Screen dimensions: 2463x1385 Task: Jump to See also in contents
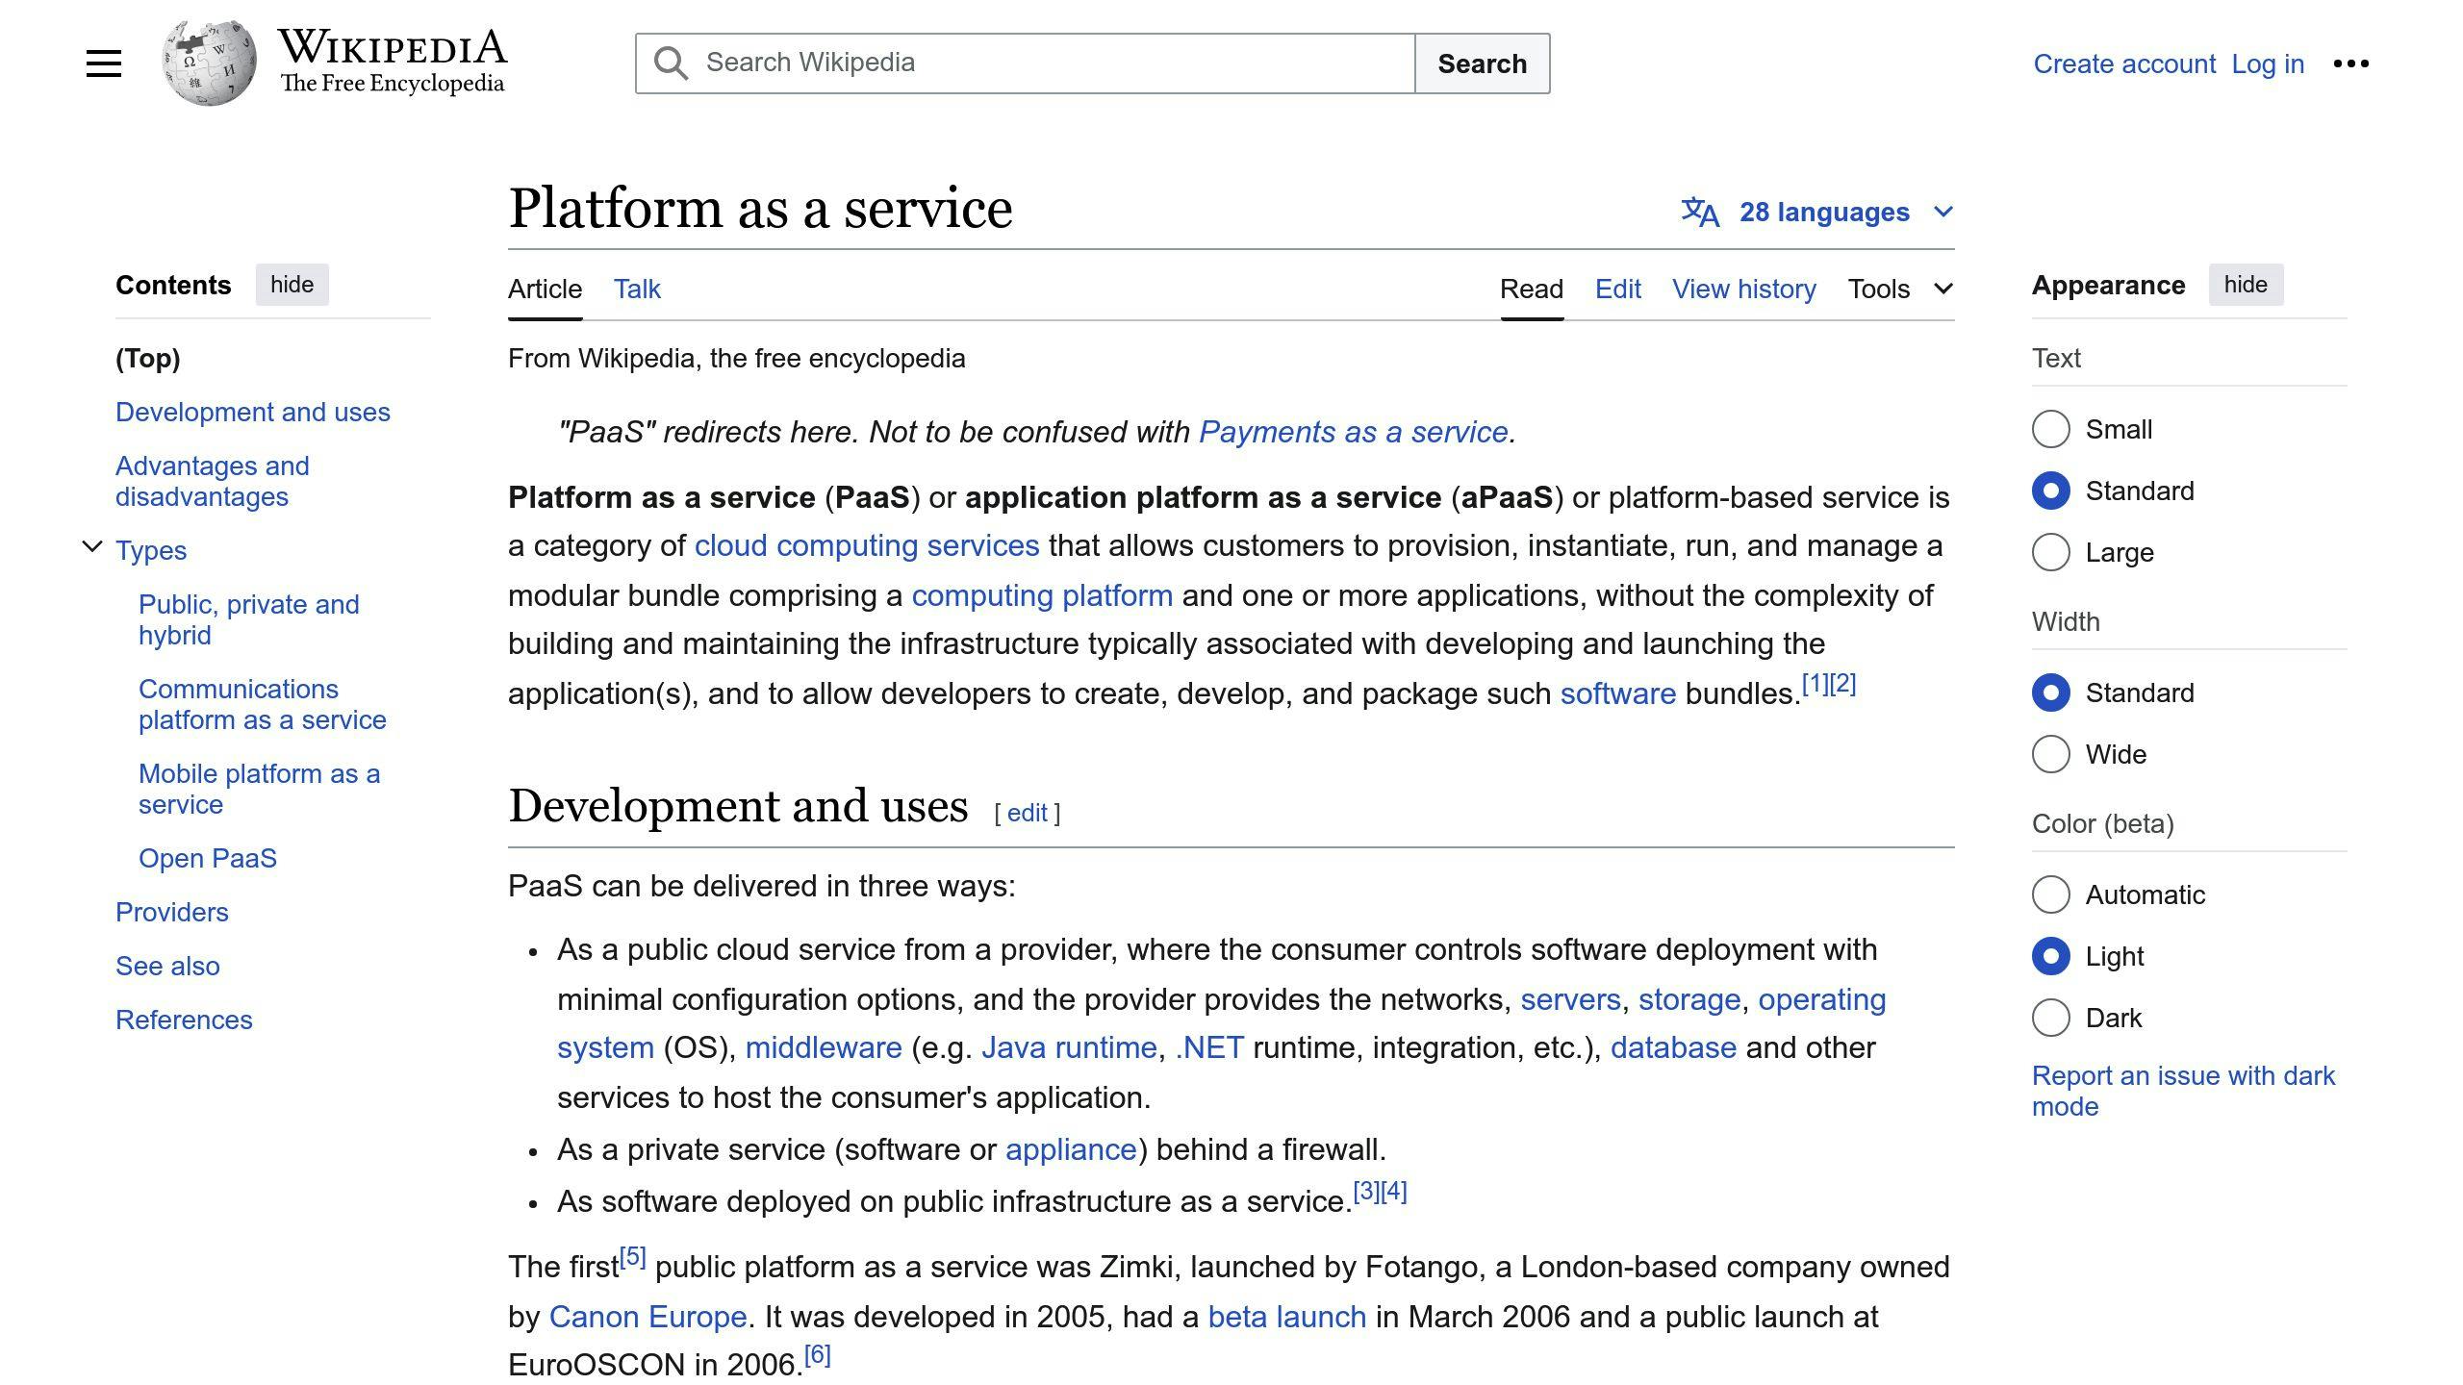[x=167, y=966]
